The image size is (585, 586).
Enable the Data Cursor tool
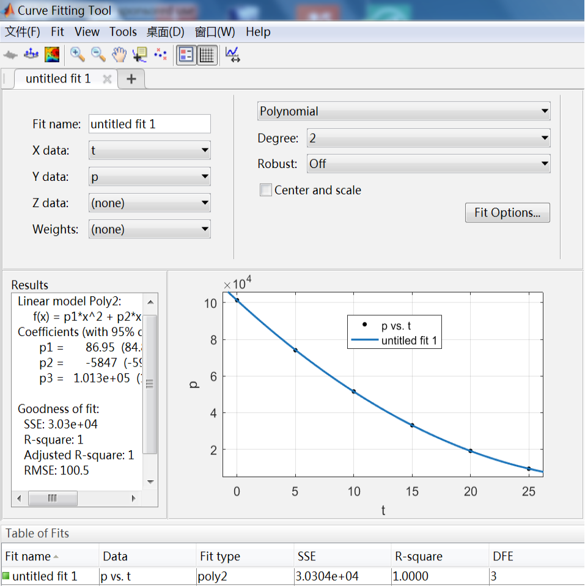click(139, 54)
